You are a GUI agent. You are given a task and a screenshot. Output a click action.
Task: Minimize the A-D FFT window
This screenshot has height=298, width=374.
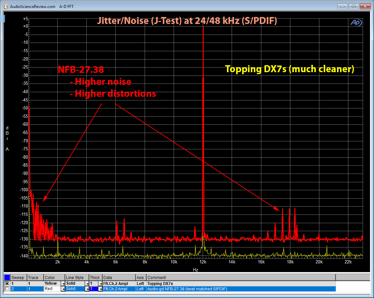pos(343,6)
